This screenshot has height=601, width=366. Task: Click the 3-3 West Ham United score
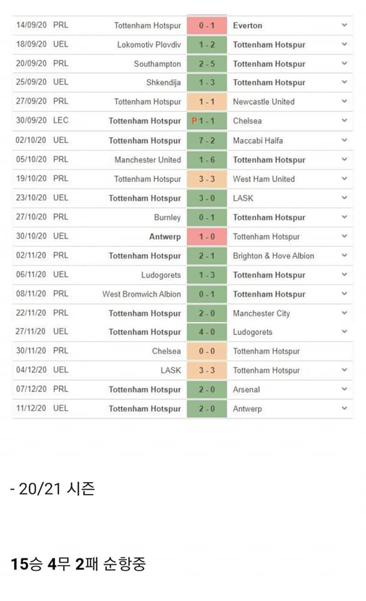(206, 179)
